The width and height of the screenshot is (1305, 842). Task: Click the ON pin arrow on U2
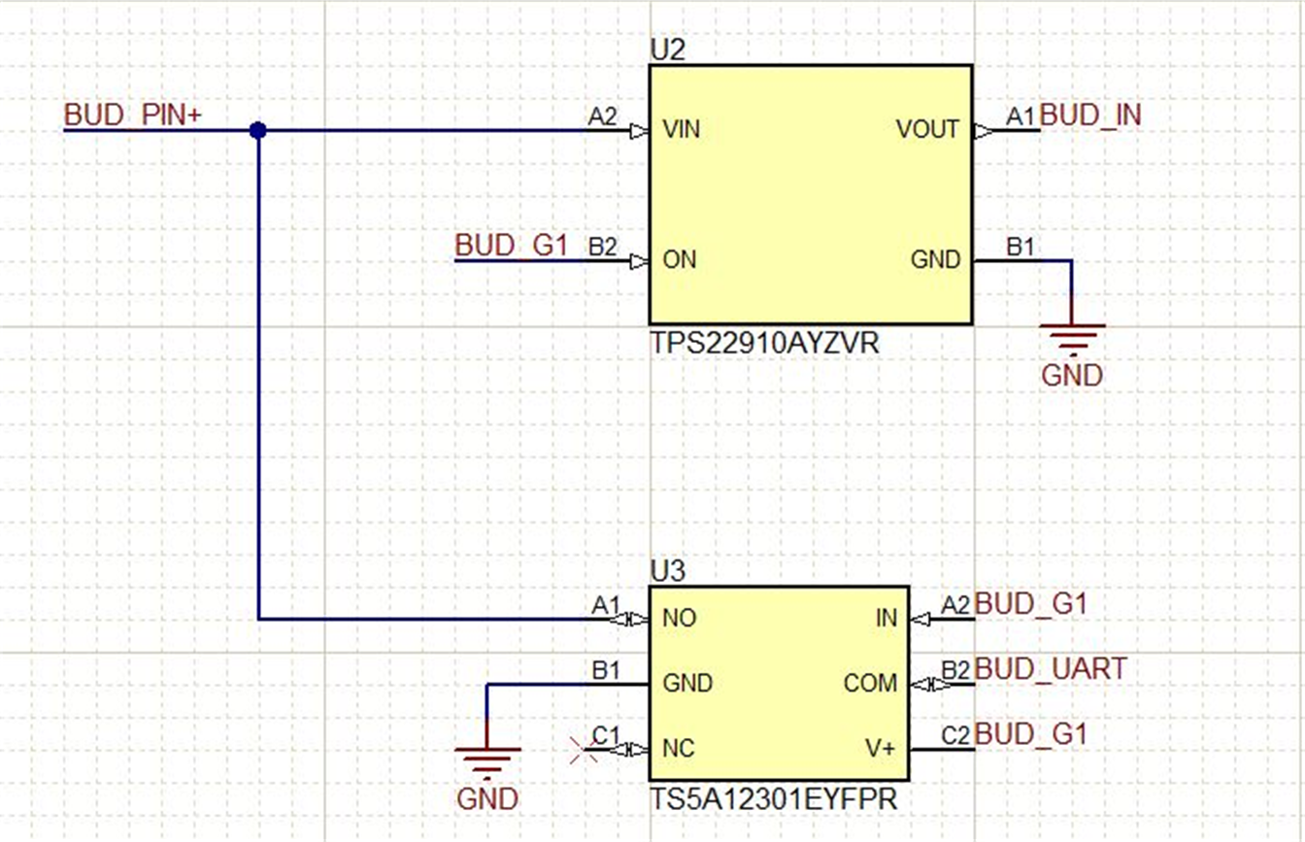(x=639, y=260)
